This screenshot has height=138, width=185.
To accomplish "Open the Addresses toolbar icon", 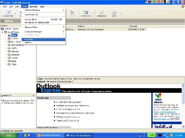I will pyautogui.click(x=102, y=14).
